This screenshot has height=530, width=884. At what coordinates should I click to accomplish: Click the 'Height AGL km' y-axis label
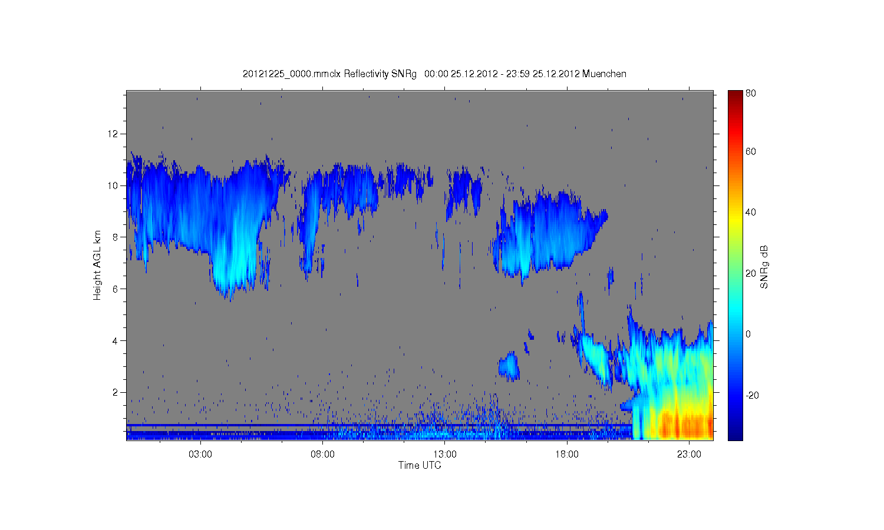point(97,265)
